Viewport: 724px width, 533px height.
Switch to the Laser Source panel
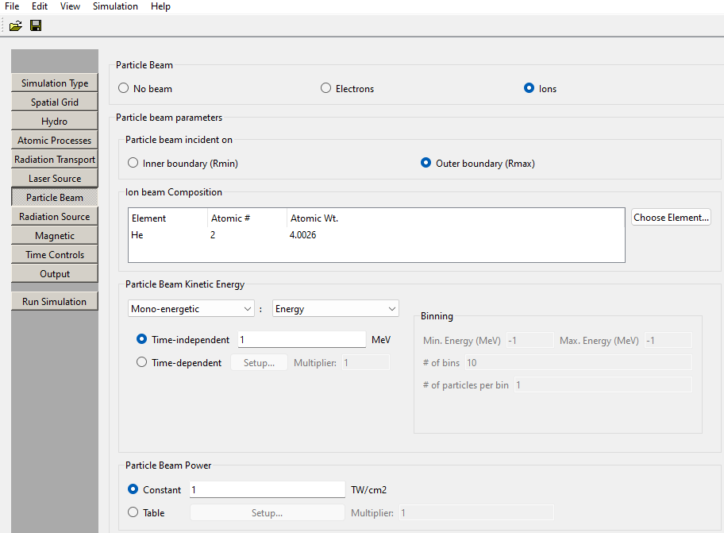coord(55,179)
